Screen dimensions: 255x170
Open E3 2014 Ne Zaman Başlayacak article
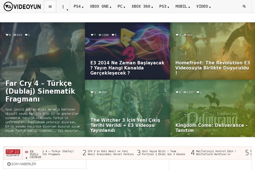point(127,68)
